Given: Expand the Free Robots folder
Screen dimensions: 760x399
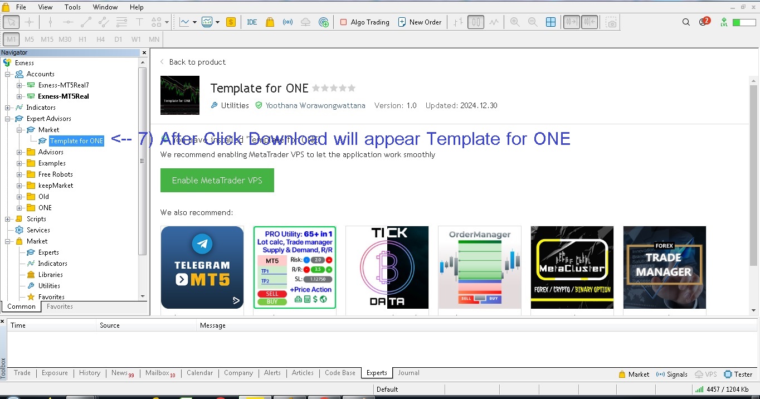Looking at the screenshot, I should click(x=20, y=174).
